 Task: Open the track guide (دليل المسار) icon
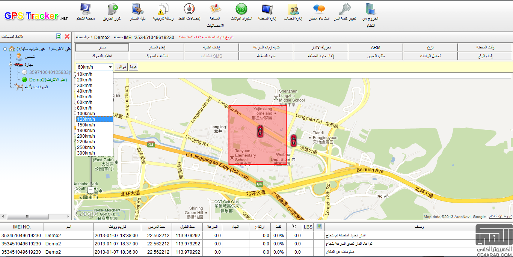(138, 9)
